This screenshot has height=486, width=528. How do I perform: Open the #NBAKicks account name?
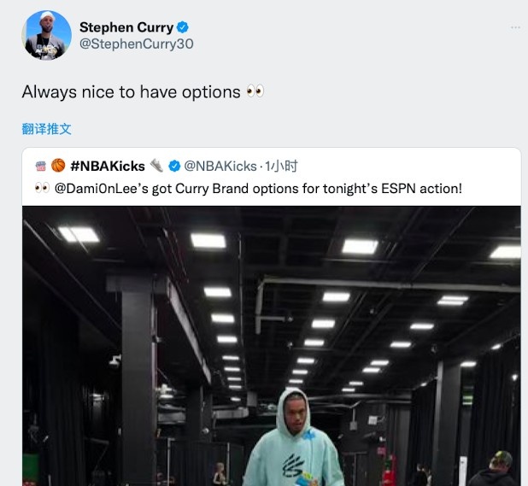108,166
